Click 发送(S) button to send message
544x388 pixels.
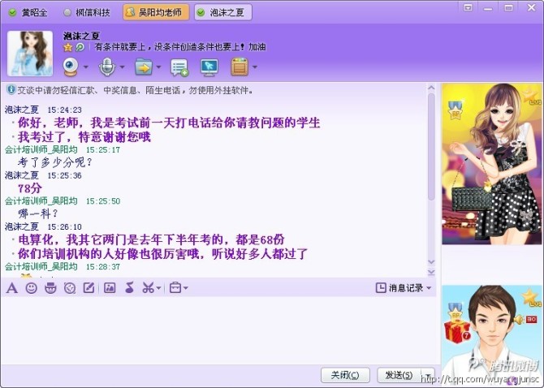coord(399,375)
